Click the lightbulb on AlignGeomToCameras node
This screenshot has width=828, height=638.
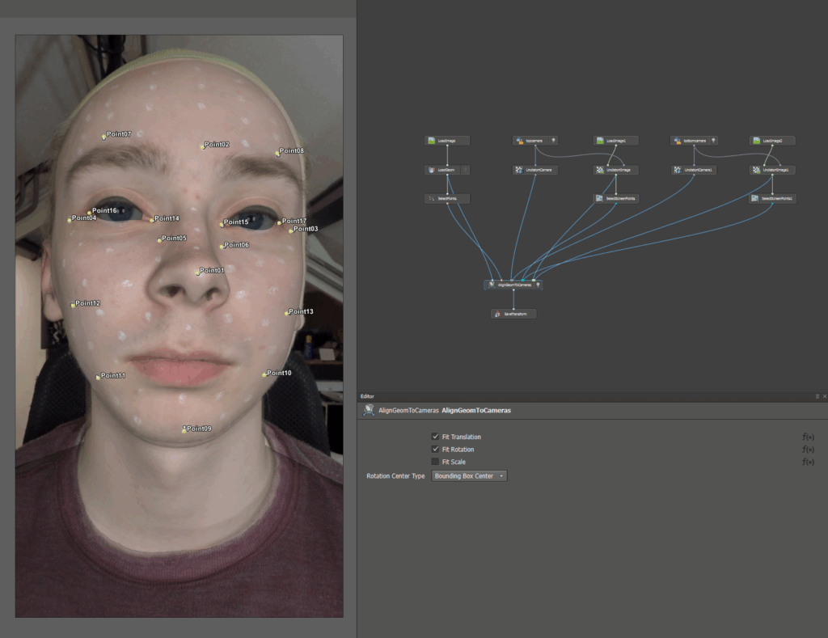[x=538, y=285]
